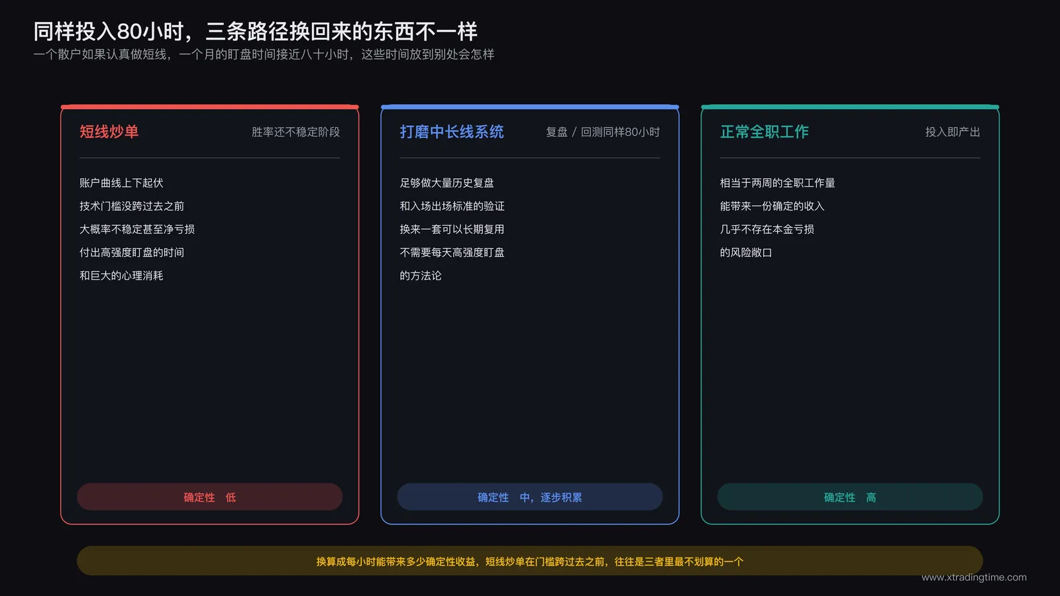This screenshot has width=1060, height=596.
Task: Click the line '能带来一份确定的收入'
Action: pos(772,206)
